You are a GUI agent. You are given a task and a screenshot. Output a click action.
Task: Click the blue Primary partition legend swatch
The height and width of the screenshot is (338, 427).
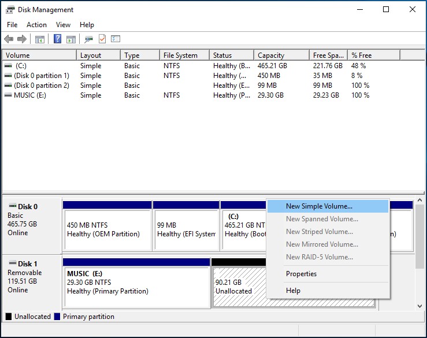pos(57,317)
